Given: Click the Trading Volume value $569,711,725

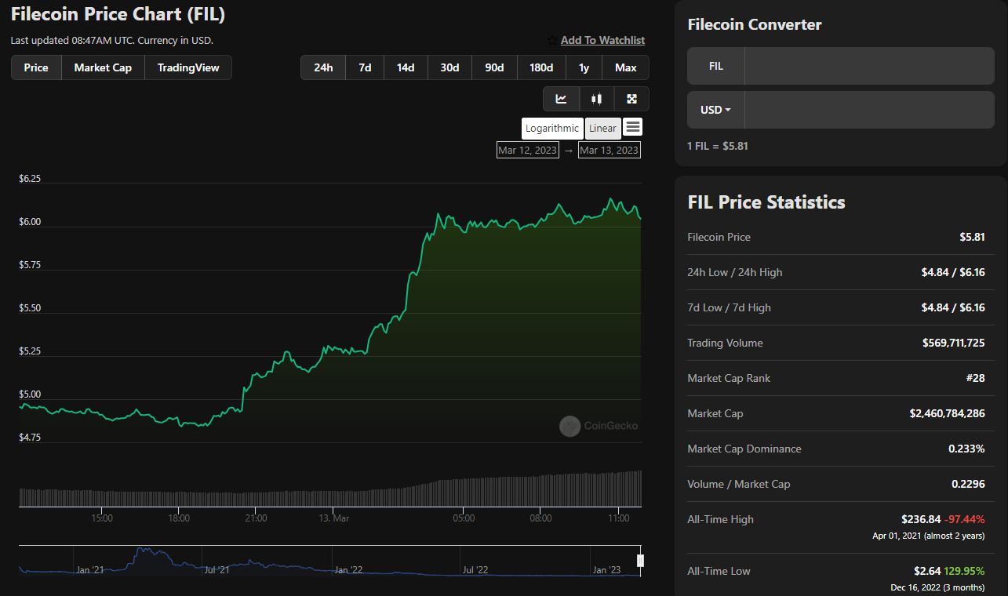Looking at the screenshot, I should 954,343.
